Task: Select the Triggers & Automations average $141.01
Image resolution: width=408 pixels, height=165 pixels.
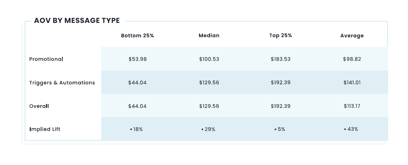Action: (352, 83)
